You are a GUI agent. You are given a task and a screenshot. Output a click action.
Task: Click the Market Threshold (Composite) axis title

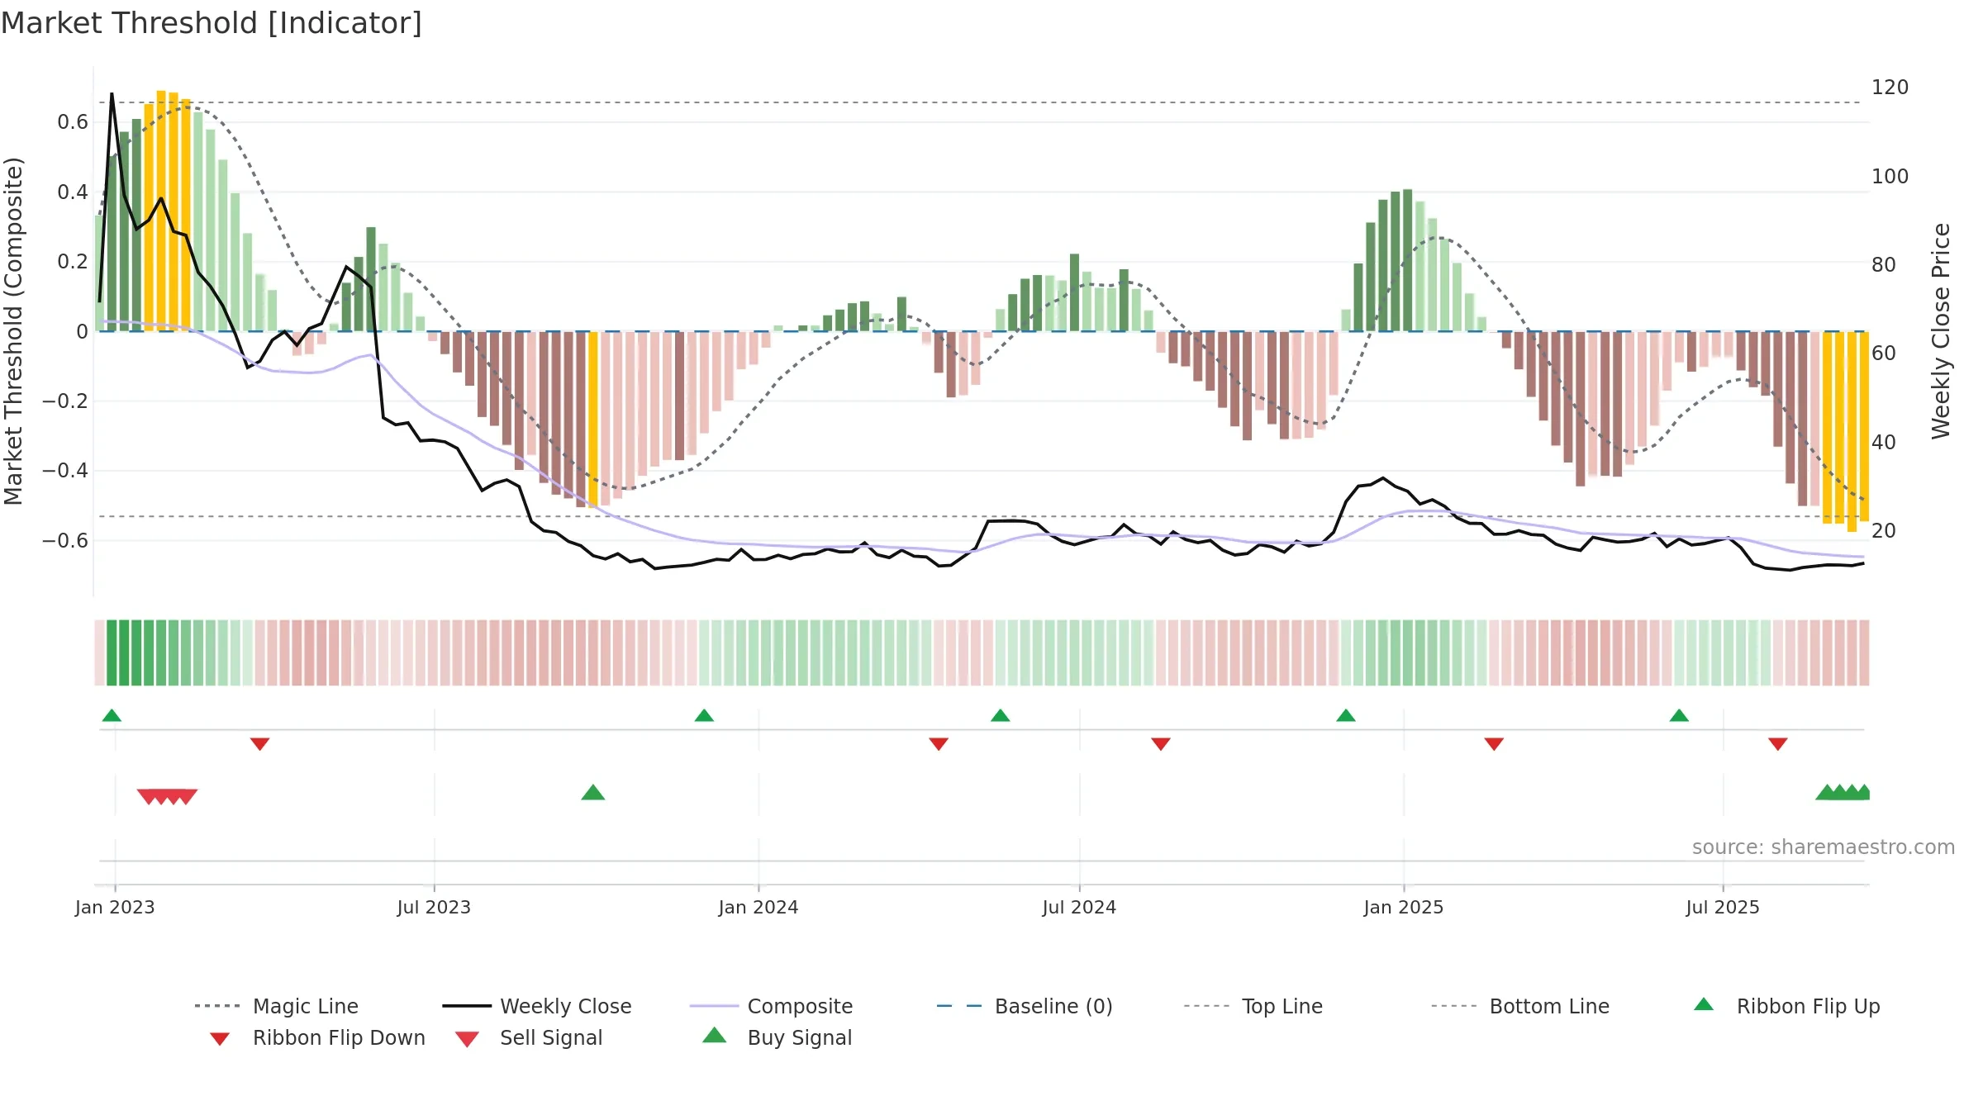(13, 331)
